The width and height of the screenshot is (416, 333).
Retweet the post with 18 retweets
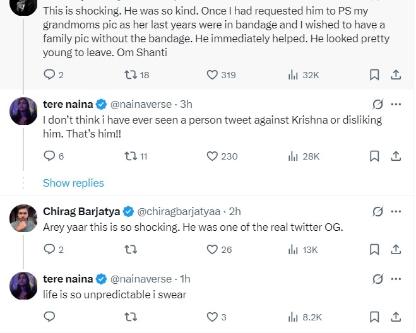pyautogui.click(x=131, y=75)
